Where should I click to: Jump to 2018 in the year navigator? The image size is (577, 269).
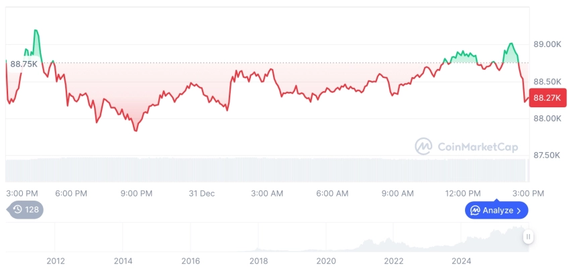pos(258,261)
